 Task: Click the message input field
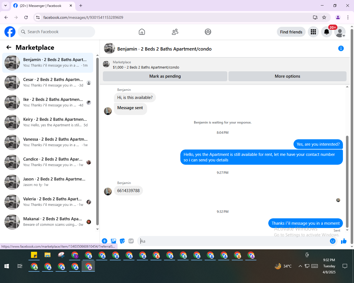point(234,241)
